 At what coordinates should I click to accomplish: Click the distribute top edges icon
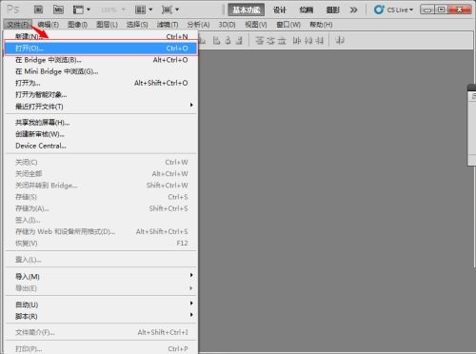tap(260, 40)
